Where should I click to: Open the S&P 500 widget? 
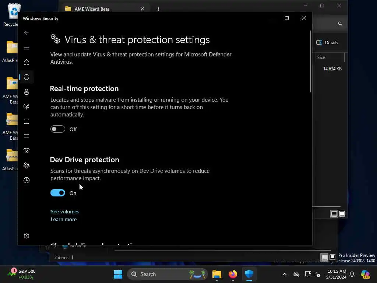tap(22, 274)
